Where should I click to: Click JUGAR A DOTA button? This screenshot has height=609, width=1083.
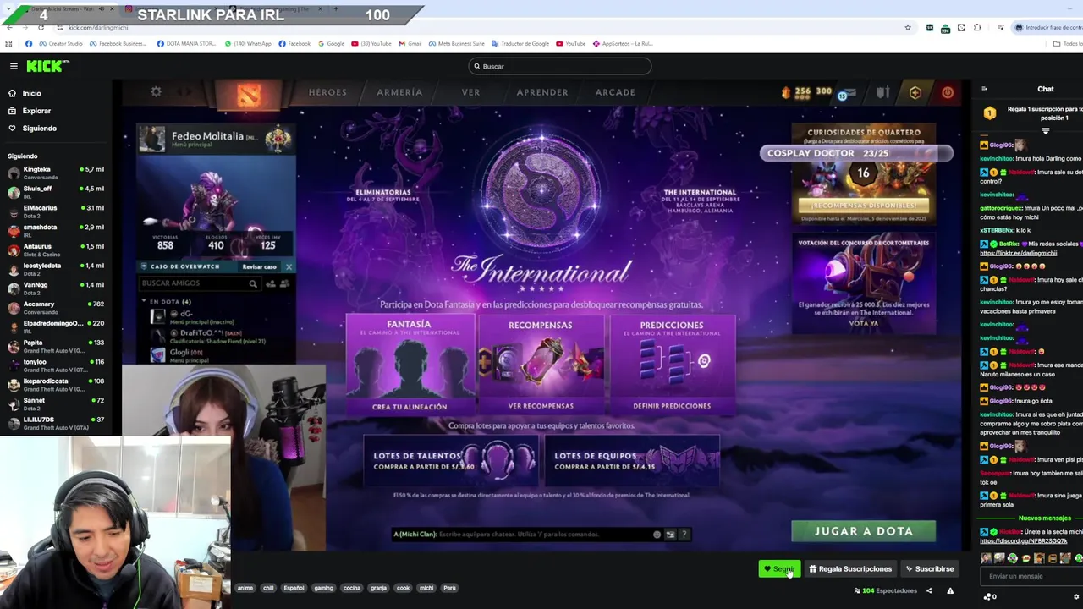864,531
